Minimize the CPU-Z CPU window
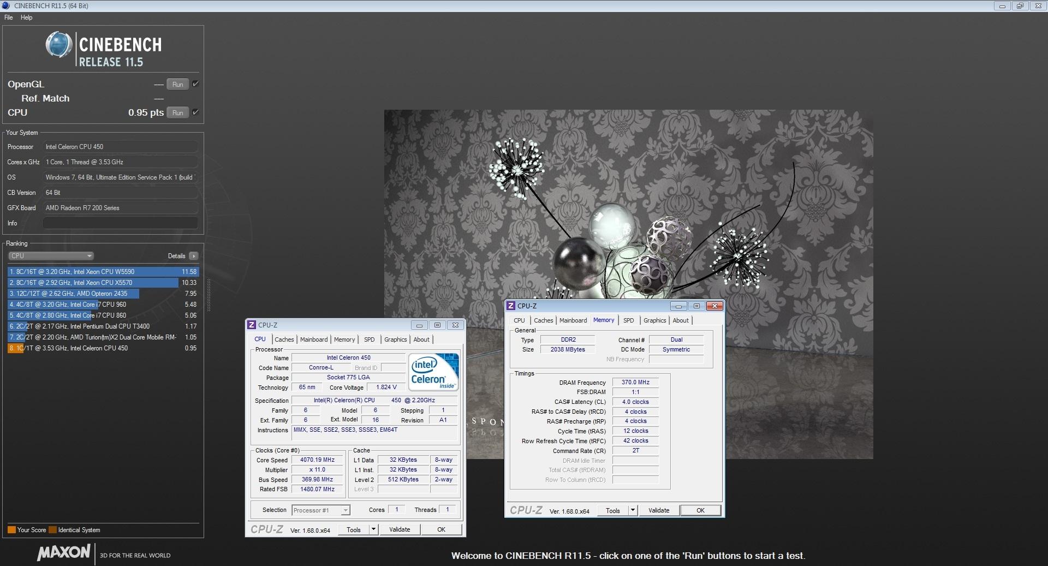The image size is (1048, 566). [x=419, y=325]
